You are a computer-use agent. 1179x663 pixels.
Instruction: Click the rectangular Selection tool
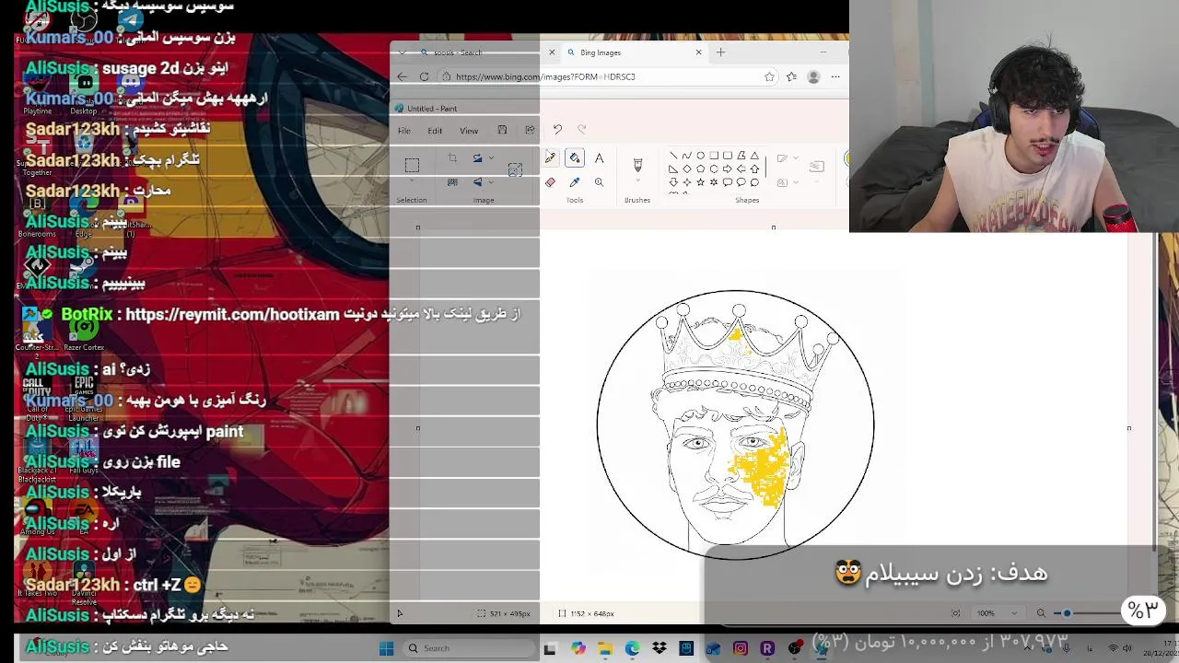[412, 165]
